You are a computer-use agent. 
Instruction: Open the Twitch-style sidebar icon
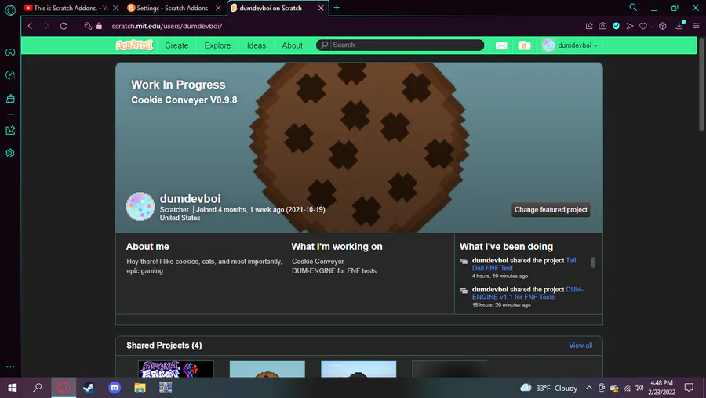(10, 99)
